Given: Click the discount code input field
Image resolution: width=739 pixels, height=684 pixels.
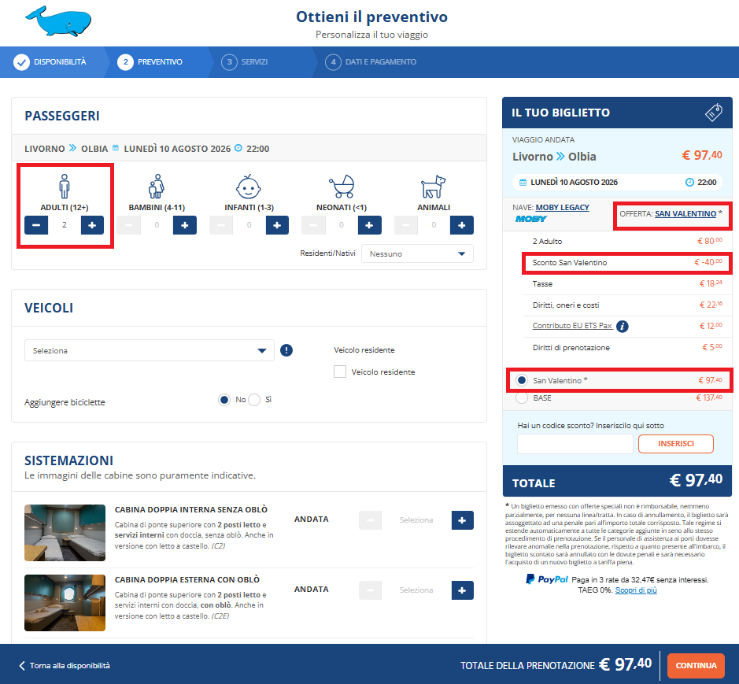Looking at the screenshot, I should click(575, 444).
